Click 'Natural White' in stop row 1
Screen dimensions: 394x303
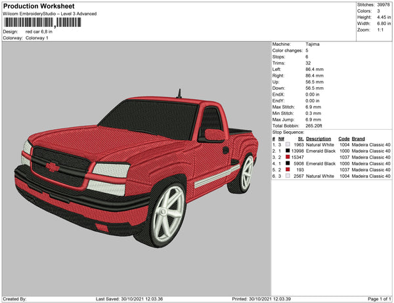tap(320, 145)
